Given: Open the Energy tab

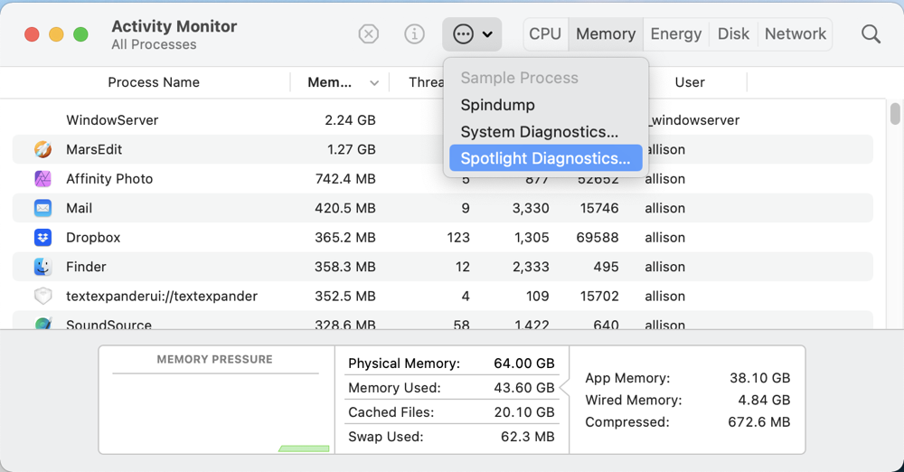Looking at the screenshot, I should [675, 34].
